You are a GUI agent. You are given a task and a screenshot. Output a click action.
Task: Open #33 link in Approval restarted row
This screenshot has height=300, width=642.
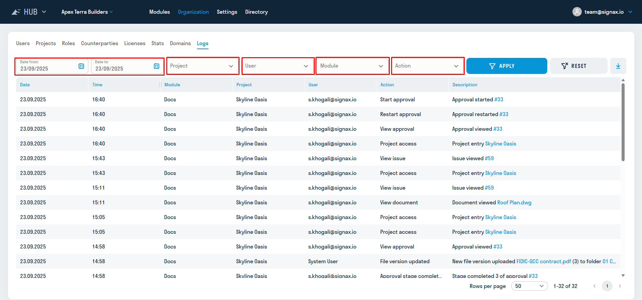(504, 114)
